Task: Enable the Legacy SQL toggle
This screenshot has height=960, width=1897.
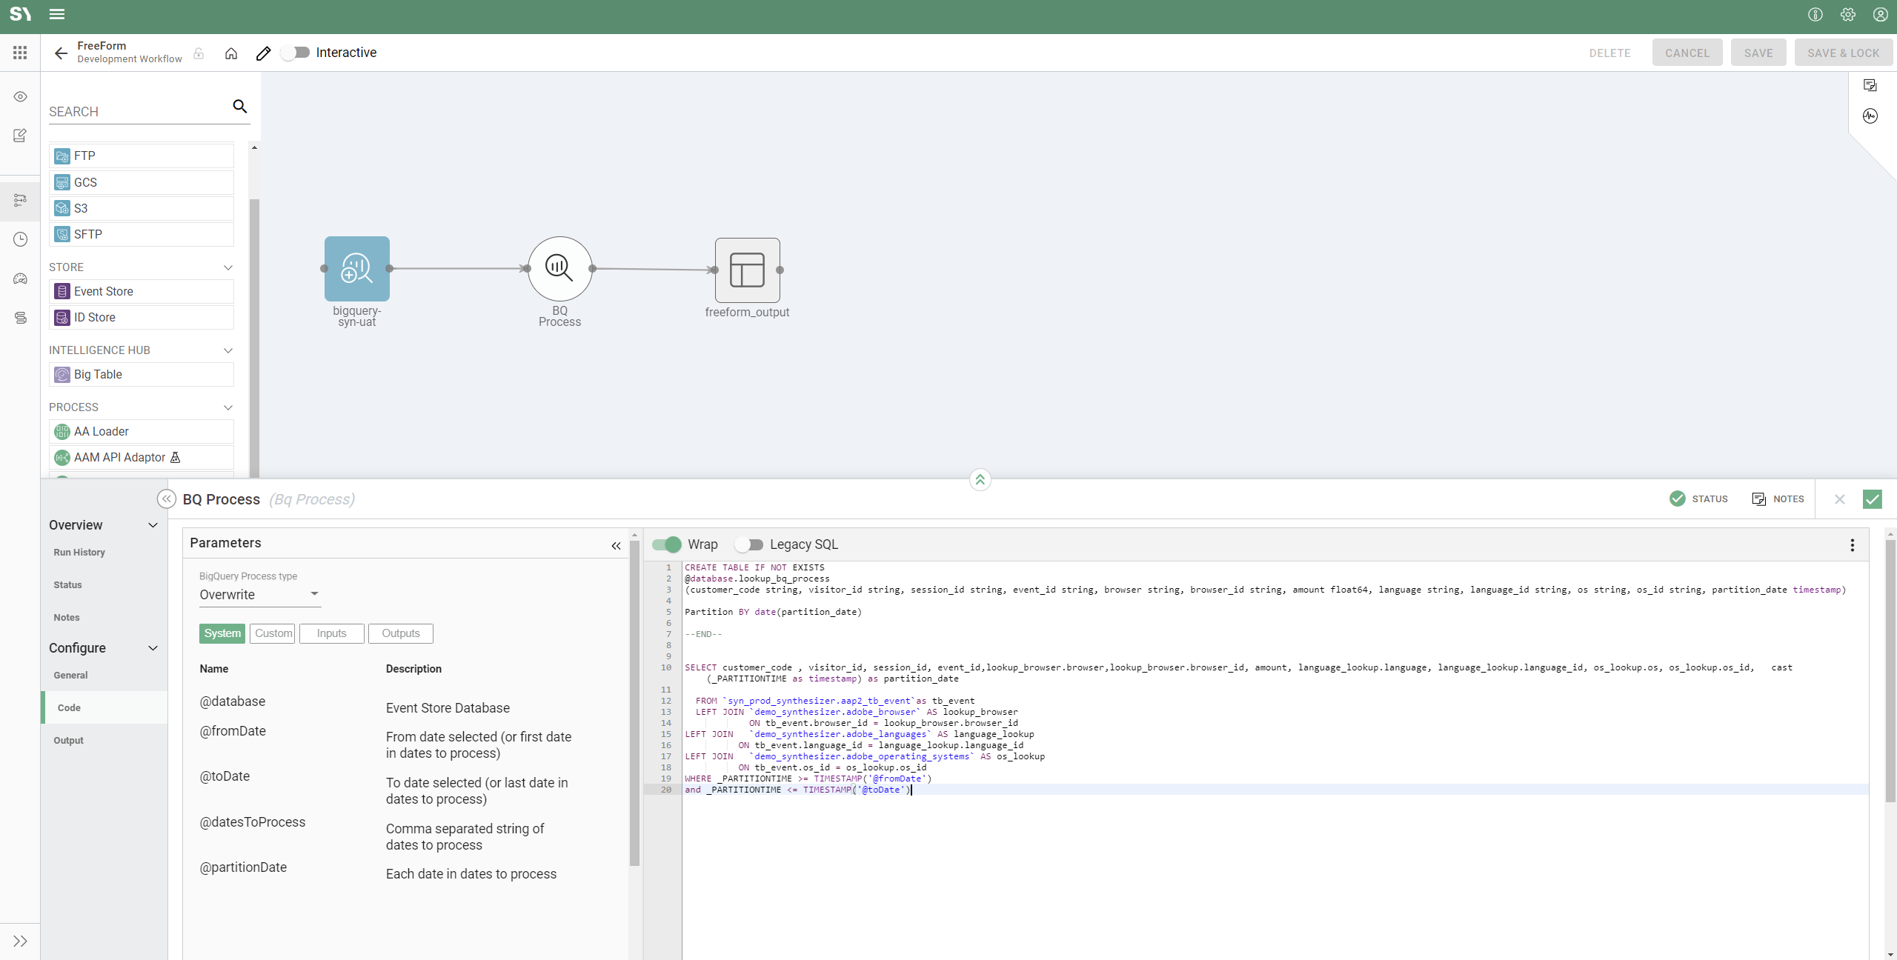Action: 749,544
